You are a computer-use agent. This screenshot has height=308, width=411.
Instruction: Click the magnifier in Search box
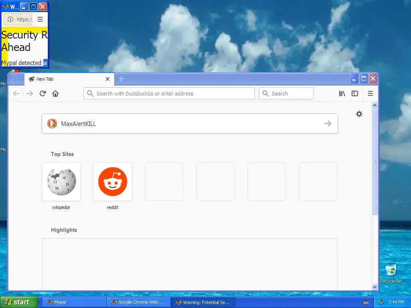[266, 93]
